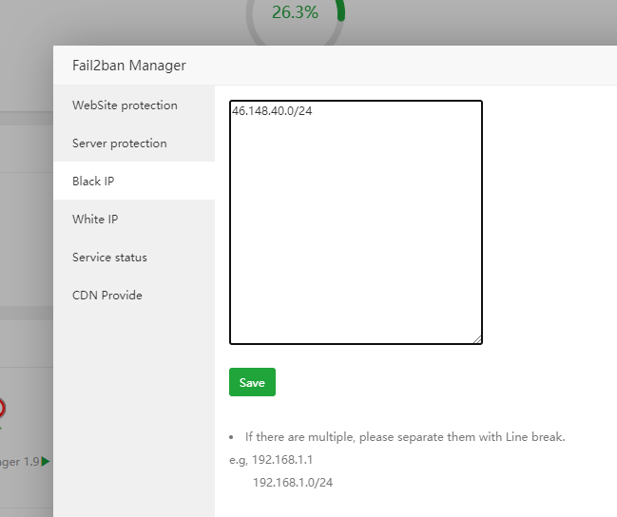
Task: Click the green play arrow beside version 1.9
Action: tap(46, 461)
